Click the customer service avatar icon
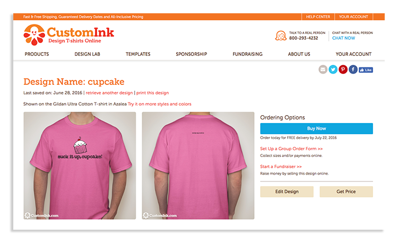The height and width of the screenshot is (243, 398). pos(281,36)
